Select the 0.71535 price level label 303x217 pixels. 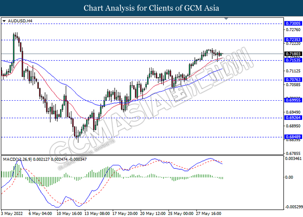point(293,60)
